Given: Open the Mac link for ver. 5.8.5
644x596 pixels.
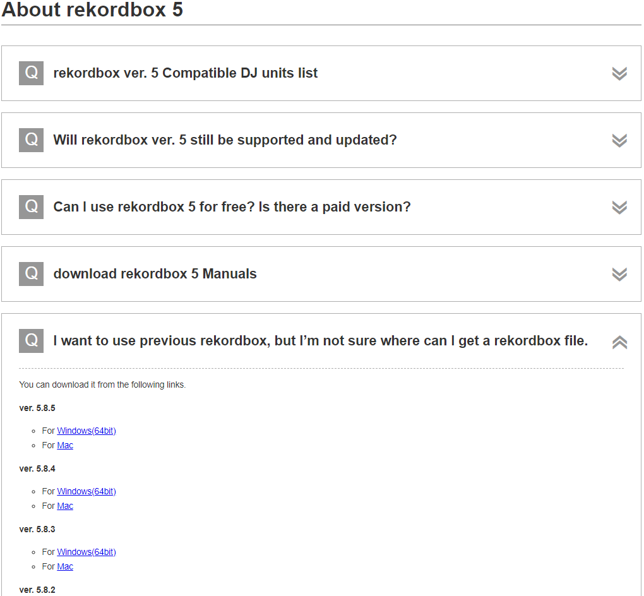Looking at the screenshot, I should (x=65, y=445).
